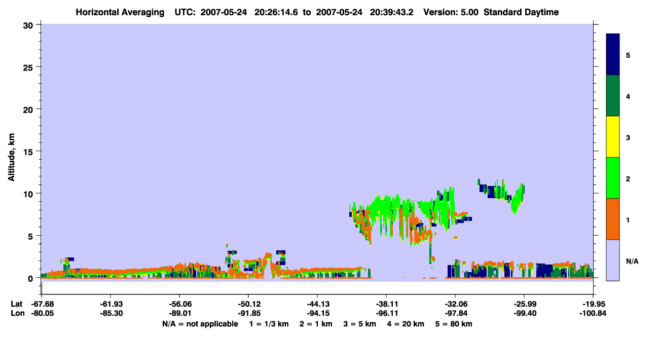The image size is (659, 338).
Task: Click the yellow colorbar segment labeled 3
Action: pos(613,137)
